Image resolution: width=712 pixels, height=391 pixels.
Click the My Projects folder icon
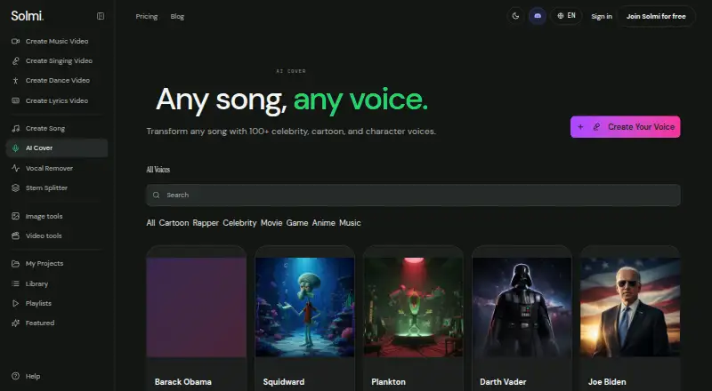click(x=15, y=264)
